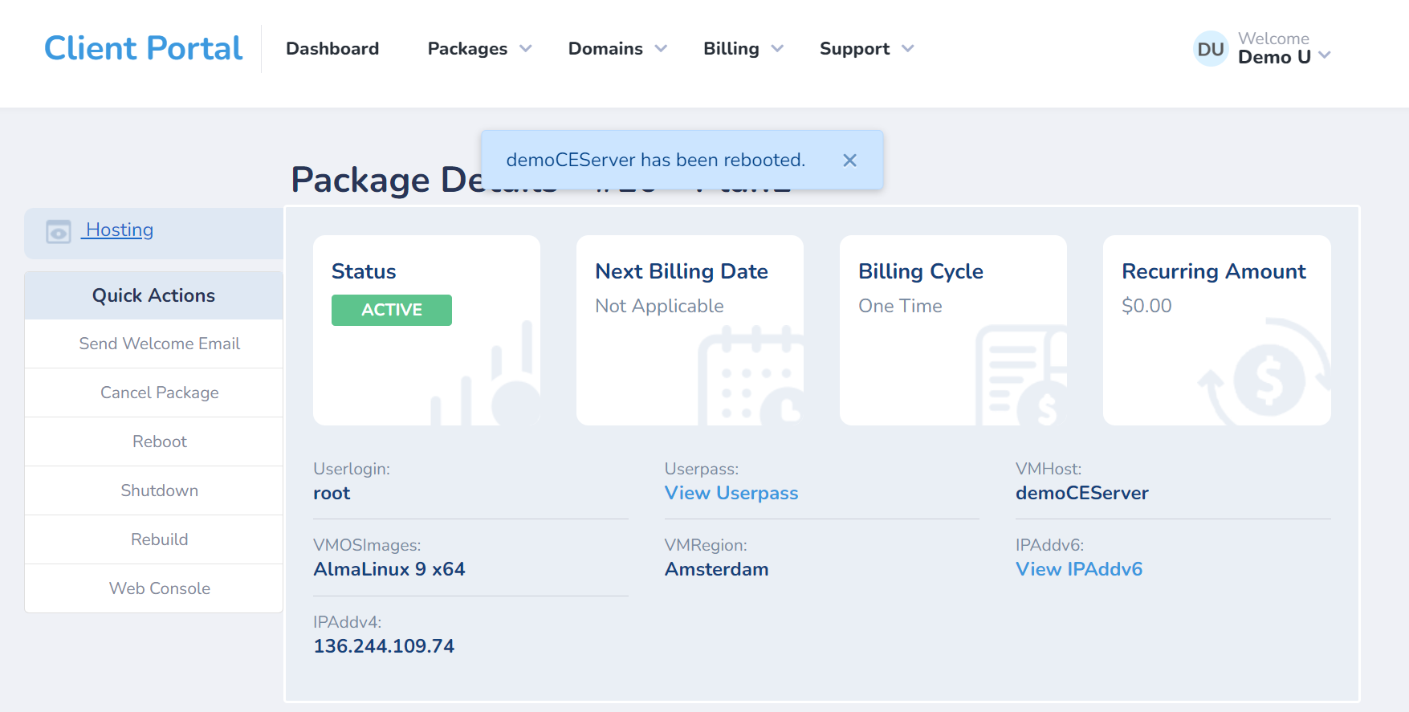The height and width of the screenshot is (712, 1409).
Task: Expand the Domains dropdown menu
Action: [x=617, y=49]
